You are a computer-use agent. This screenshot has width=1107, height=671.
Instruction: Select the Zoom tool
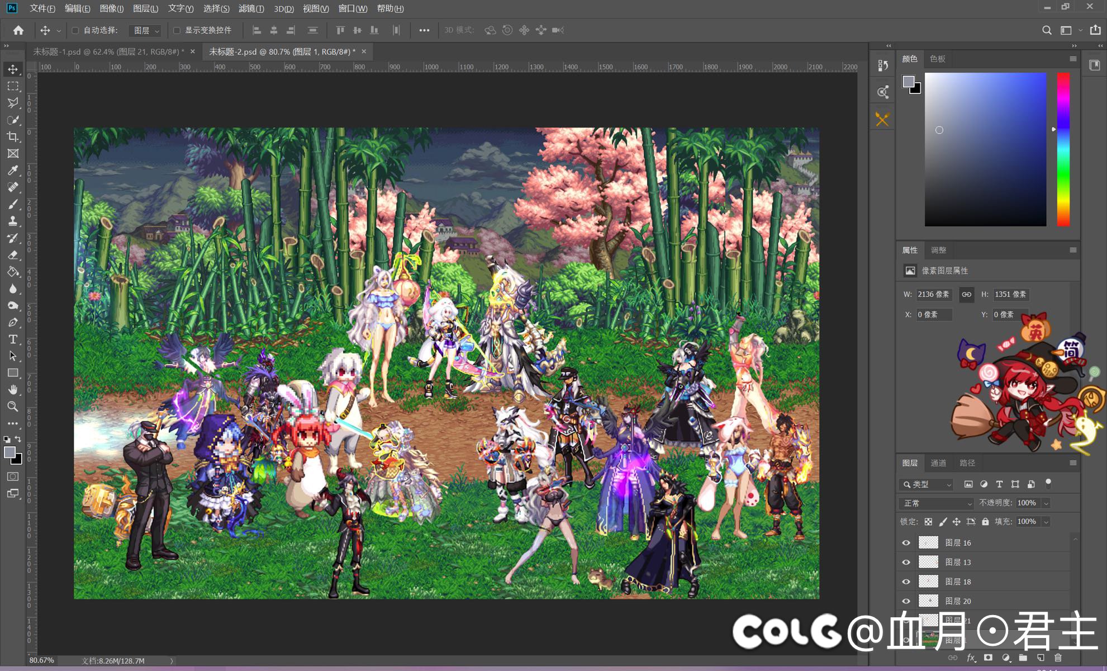13,407
